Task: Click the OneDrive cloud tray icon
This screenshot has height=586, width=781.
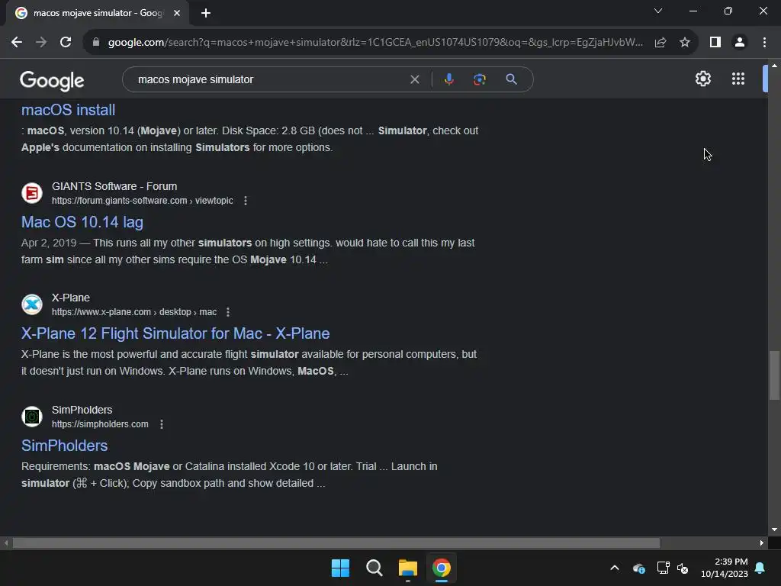Action: coord(638,568)
